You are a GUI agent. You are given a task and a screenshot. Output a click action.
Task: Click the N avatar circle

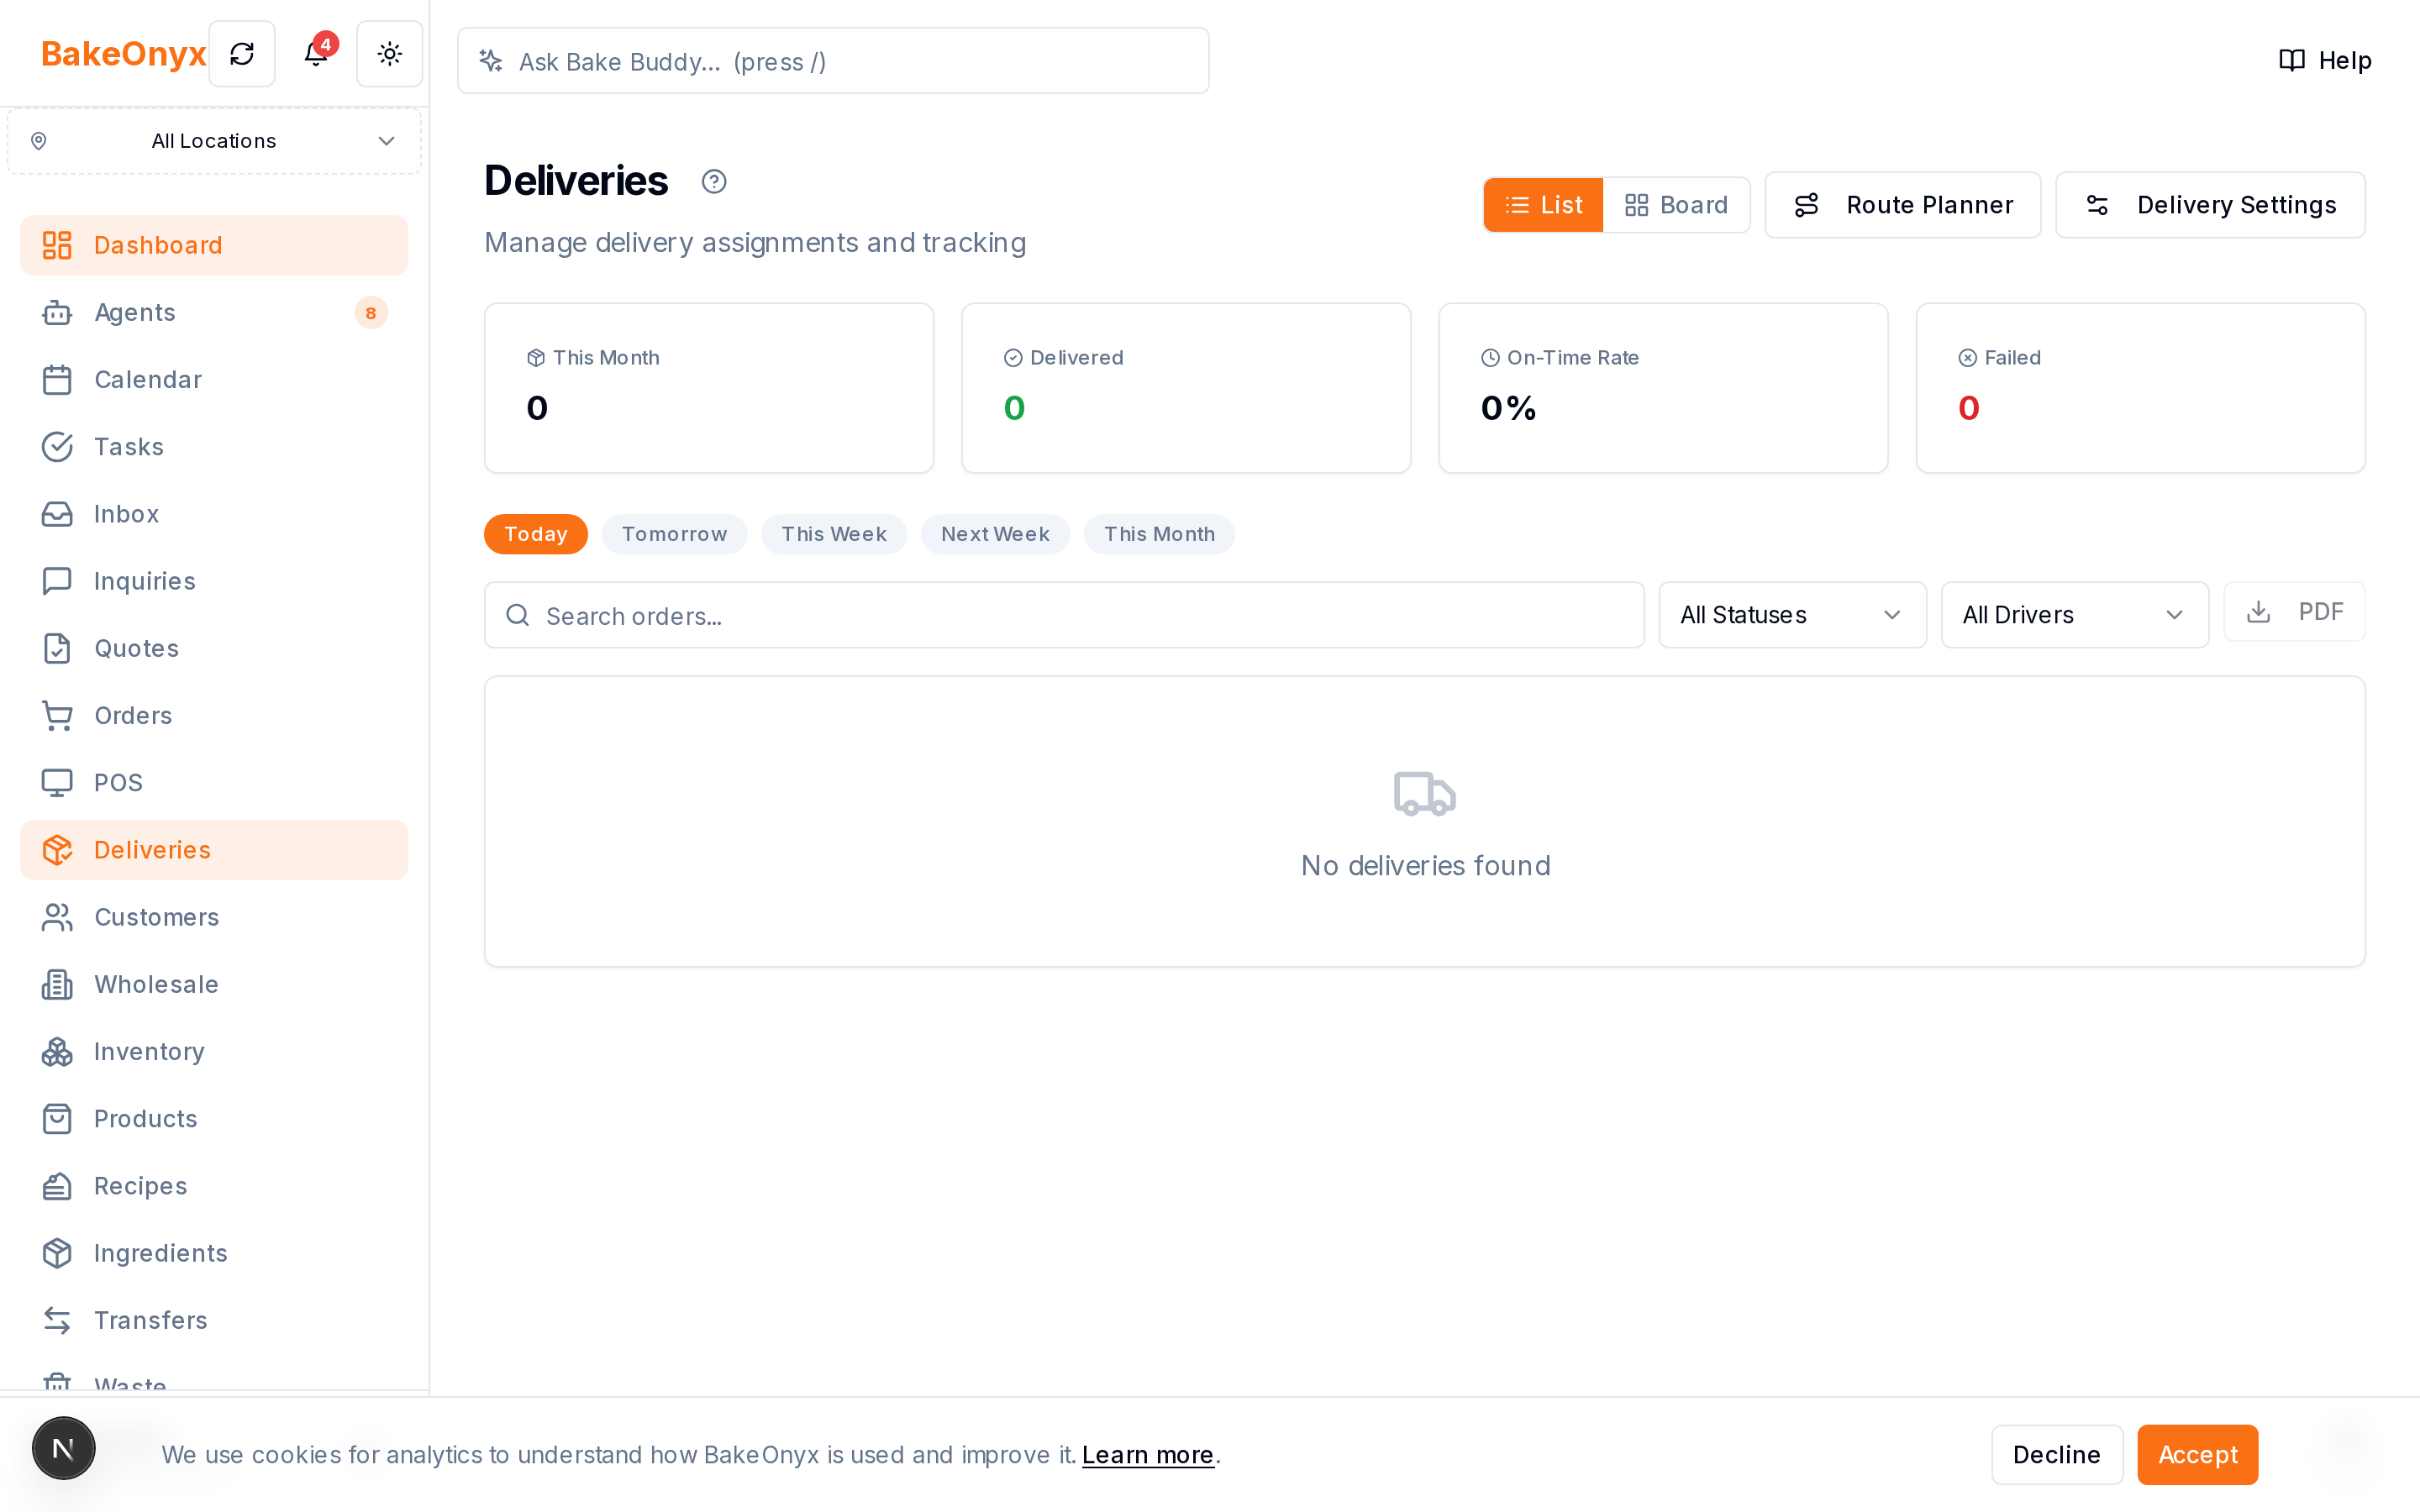(x=64, y=1448)
